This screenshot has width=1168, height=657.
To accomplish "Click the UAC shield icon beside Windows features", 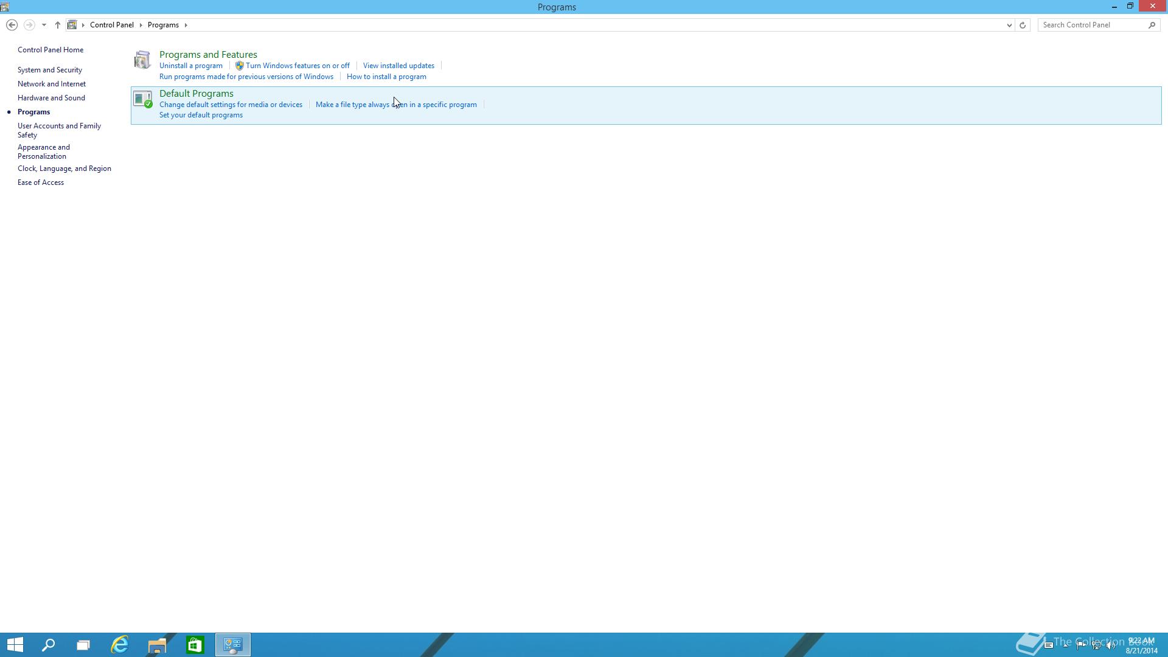I will pyautogui.click(x=239, y=66).
